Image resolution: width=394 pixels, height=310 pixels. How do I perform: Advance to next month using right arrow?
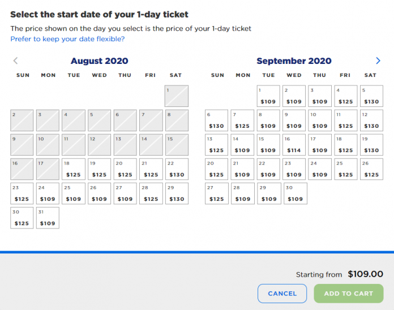coord(378,61)
